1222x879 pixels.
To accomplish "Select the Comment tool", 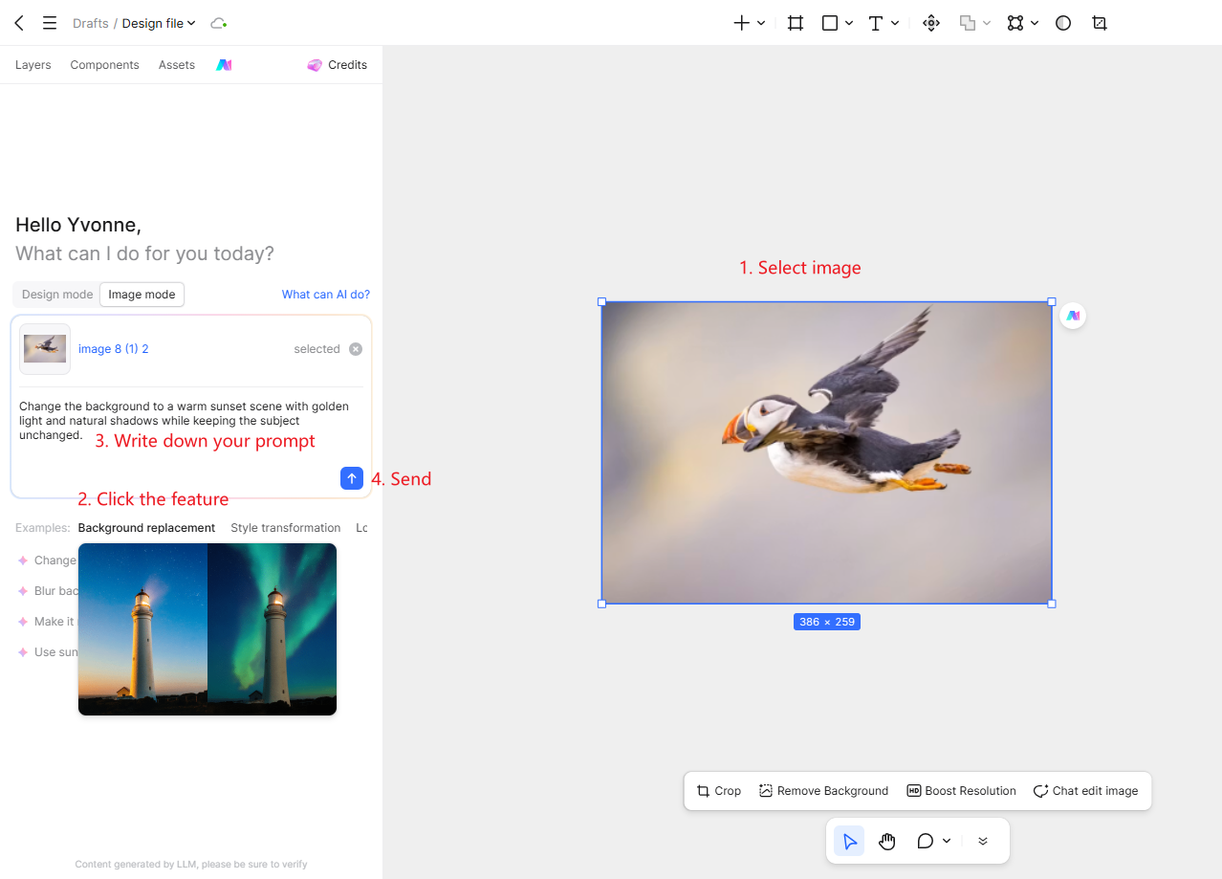I will click(x=925, y=841).
